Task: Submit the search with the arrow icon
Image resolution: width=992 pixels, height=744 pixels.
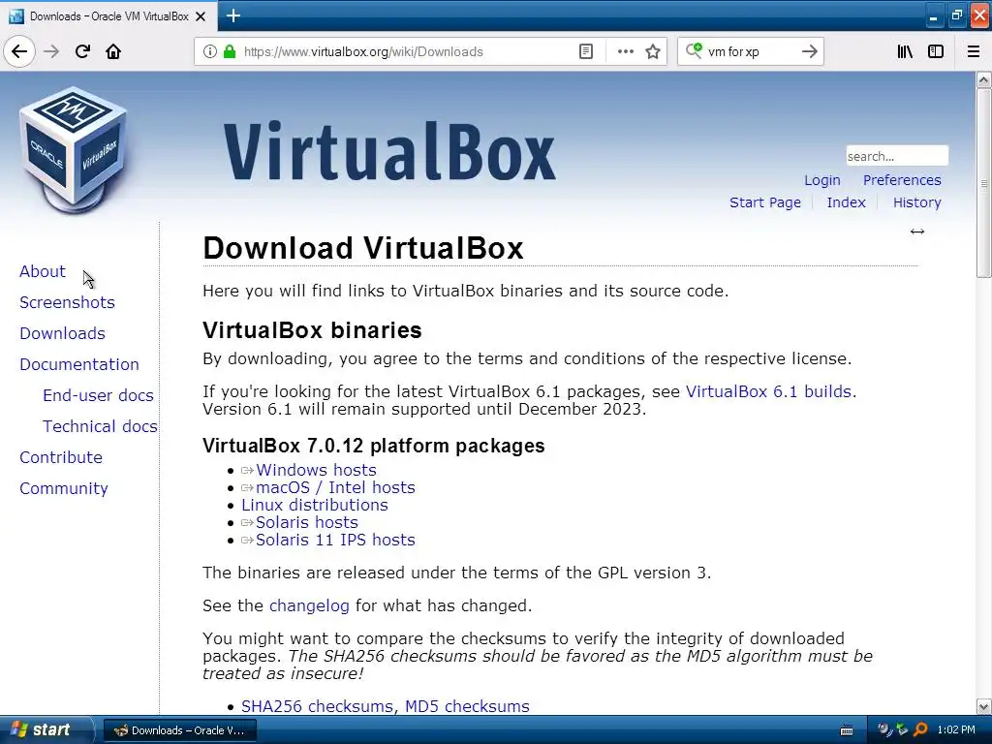Action: [x=809, y=51]
